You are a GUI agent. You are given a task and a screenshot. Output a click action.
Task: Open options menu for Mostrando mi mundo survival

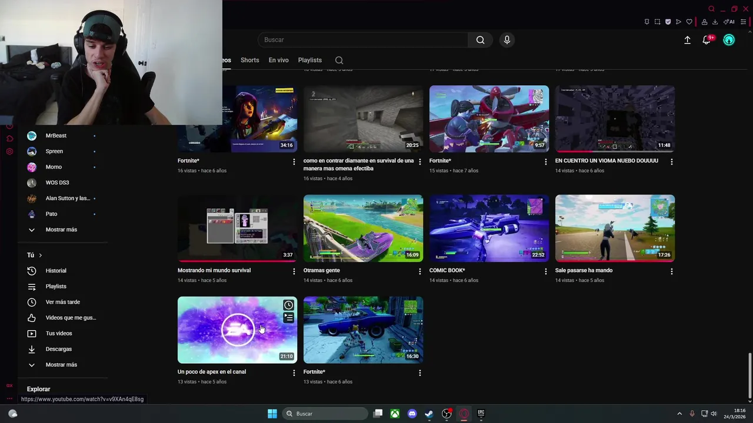click(294, 271)
